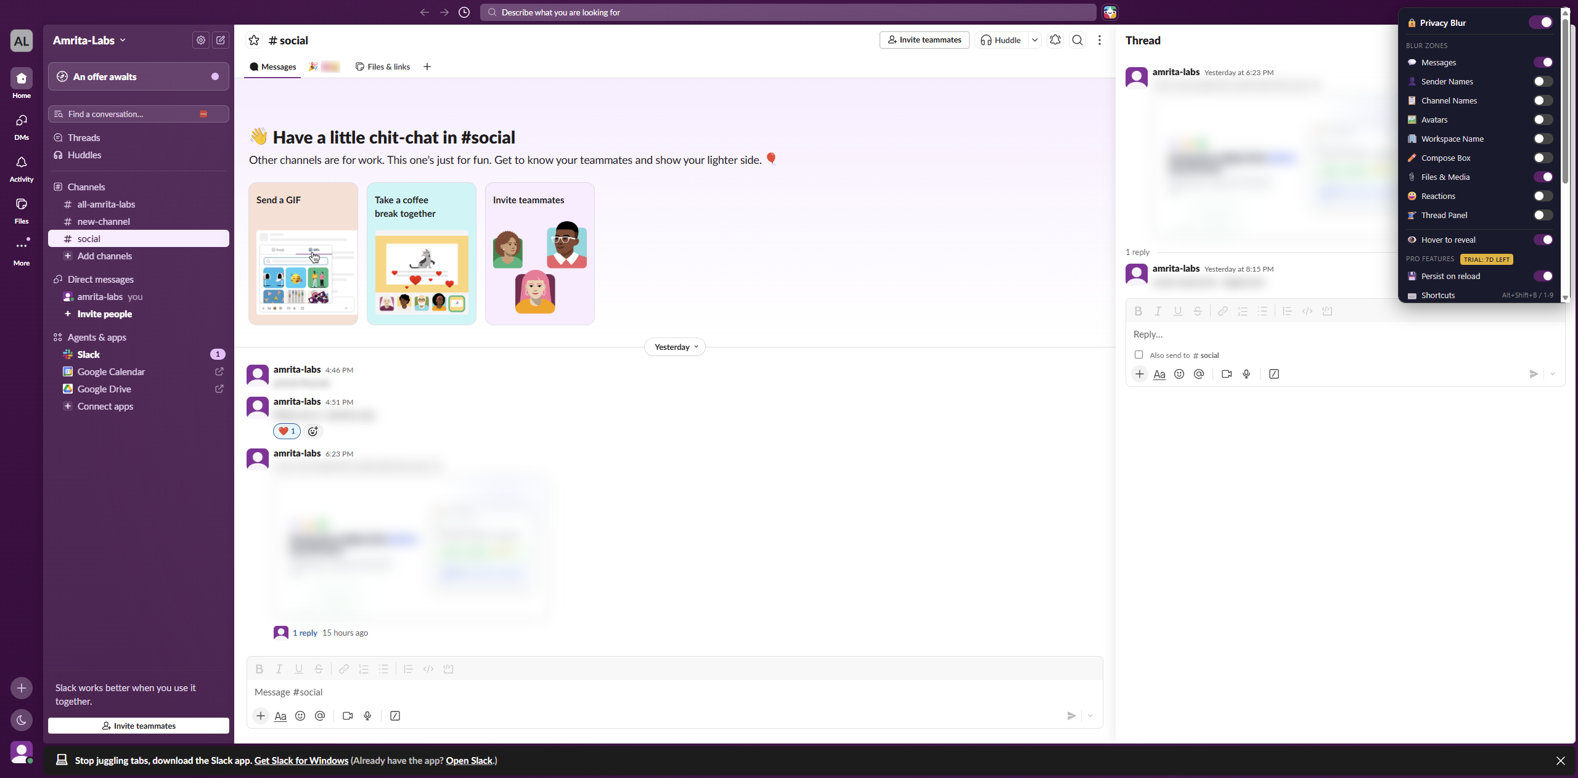The image size is (1578, 778).
Task: Click the Send a GIF card
Action: point(303,254)
